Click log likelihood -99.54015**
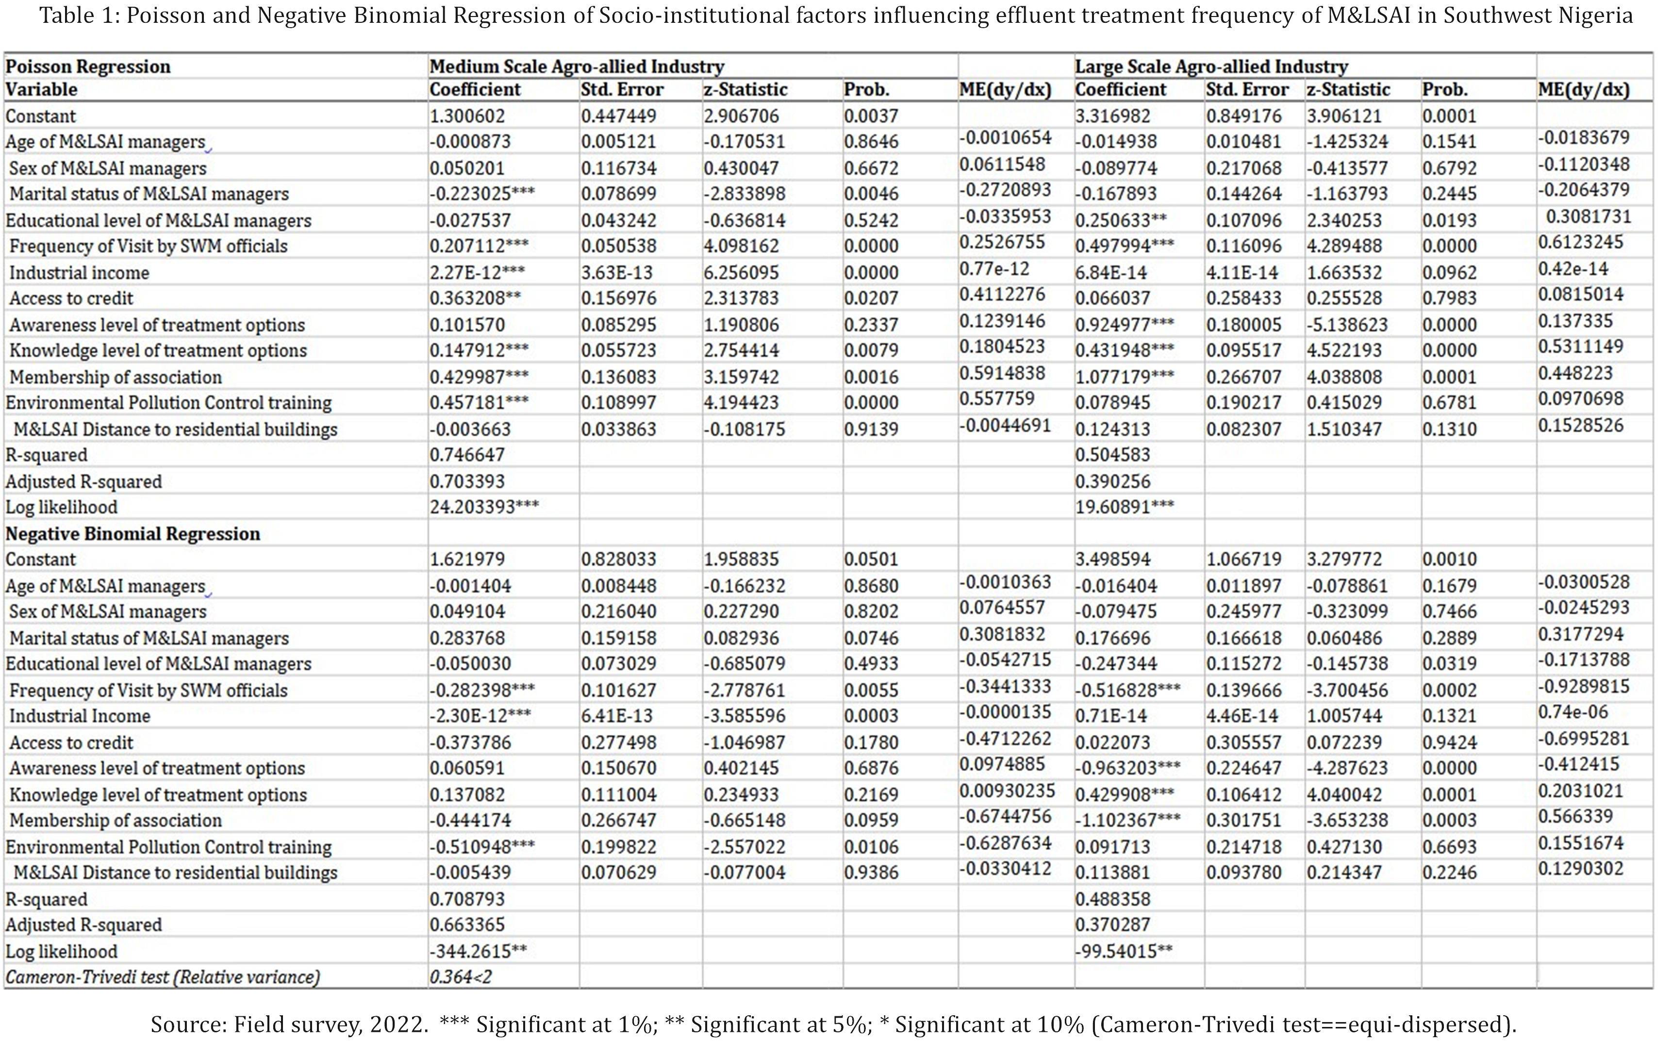 click(1124, 952)
